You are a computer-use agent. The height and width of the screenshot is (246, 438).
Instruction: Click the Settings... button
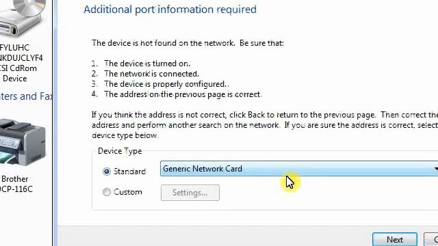190,193
